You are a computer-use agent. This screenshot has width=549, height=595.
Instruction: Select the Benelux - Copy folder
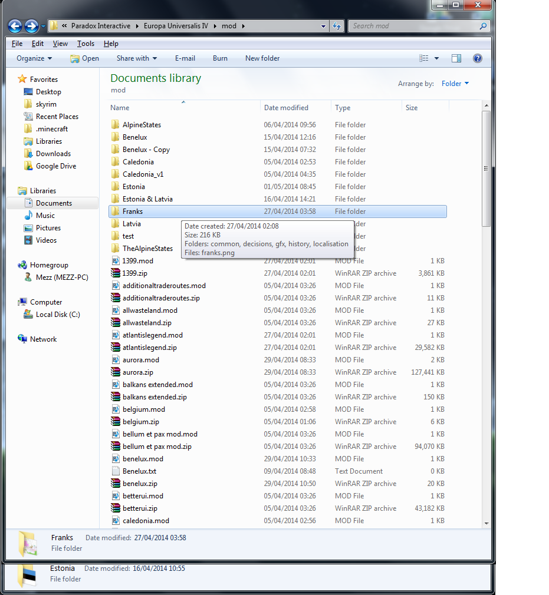(146, 150)
